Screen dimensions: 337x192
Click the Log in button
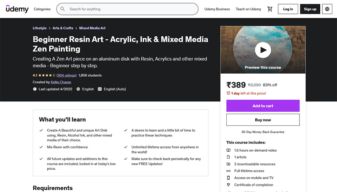(x=288, y=9)
